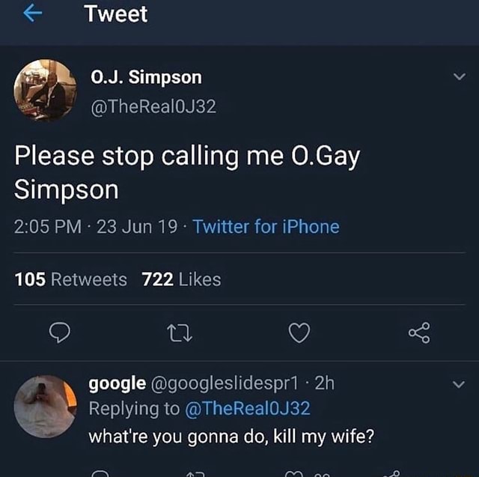This screenshot has height=477, width=479.
Task: Open the O.J. Simpson profile picture
Action: 45,91
